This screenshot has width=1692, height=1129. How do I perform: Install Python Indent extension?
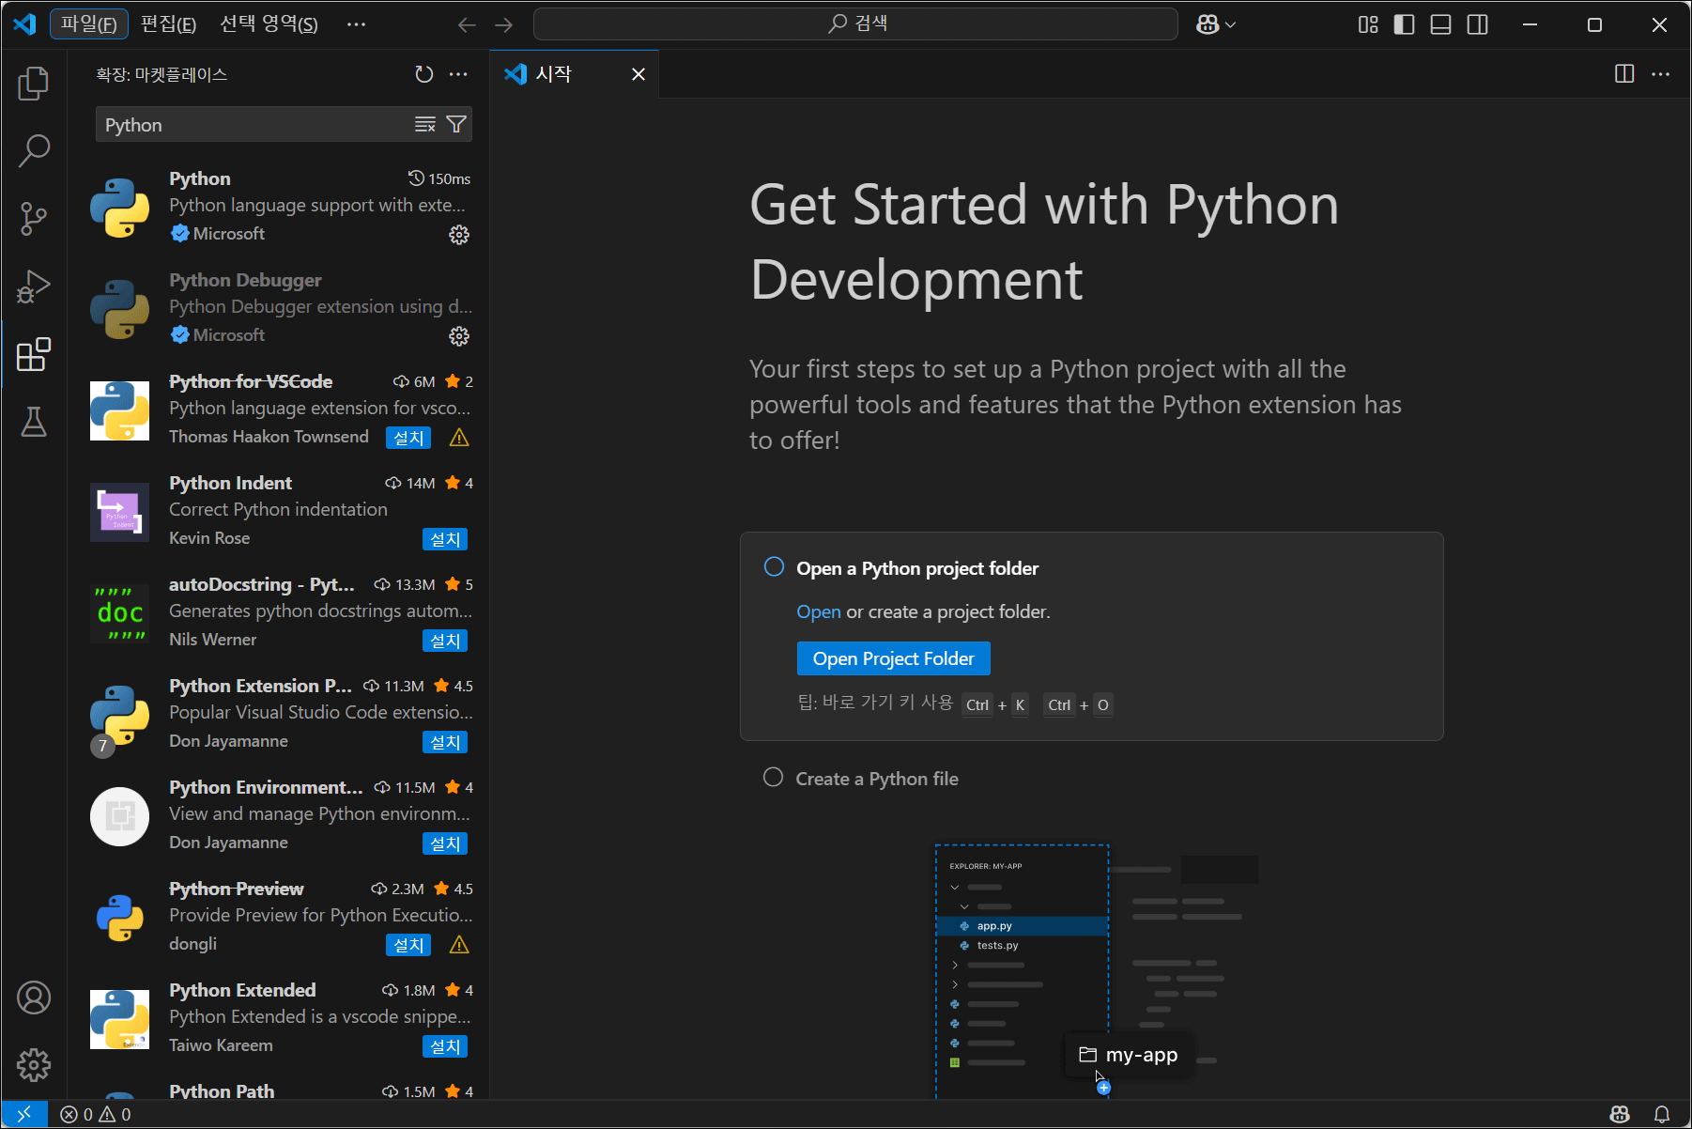point(445,539)
